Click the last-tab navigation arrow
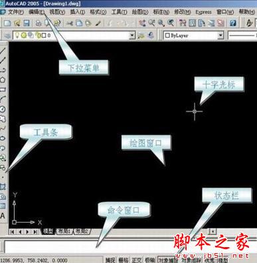The height and width of the screenshot is (263, 257). (35, 232)
